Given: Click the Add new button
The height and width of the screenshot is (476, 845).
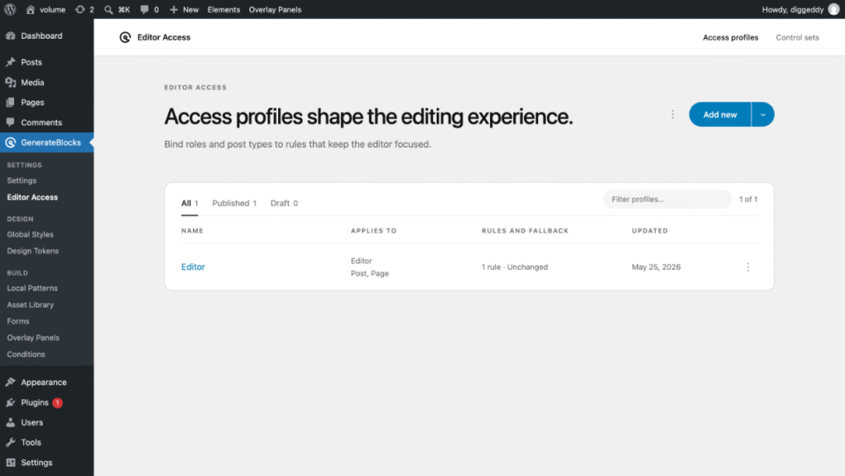Looking at the screenshot, I should tap(720, 114).
